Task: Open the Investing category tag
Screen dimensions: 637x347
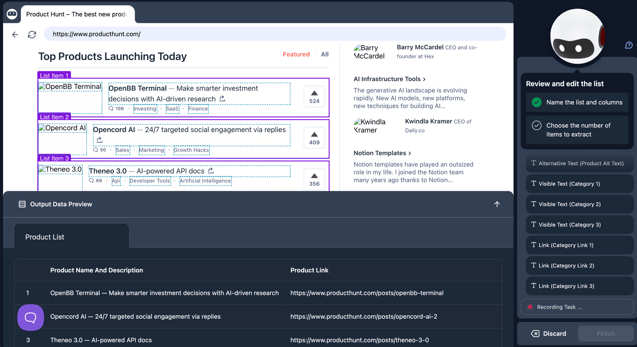Action: (x=145, y=109)
